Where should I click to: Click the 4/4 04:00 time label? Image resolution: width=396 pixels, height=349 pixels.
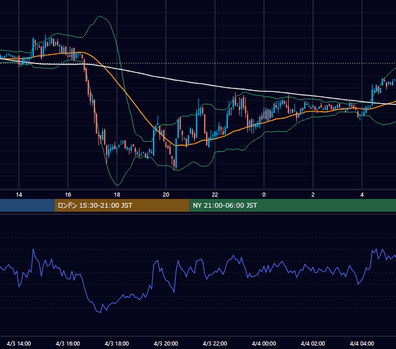tap(362, 343)
